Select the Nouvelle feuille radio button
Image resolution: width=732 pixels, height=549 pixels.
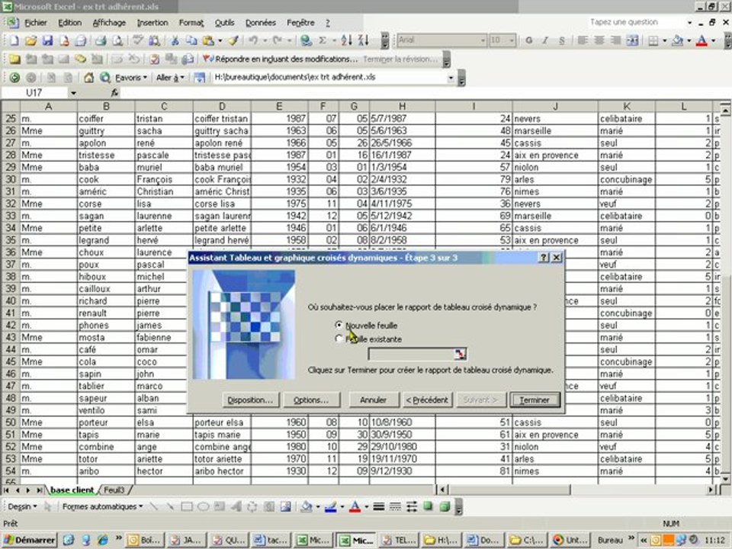pos(339,325)
